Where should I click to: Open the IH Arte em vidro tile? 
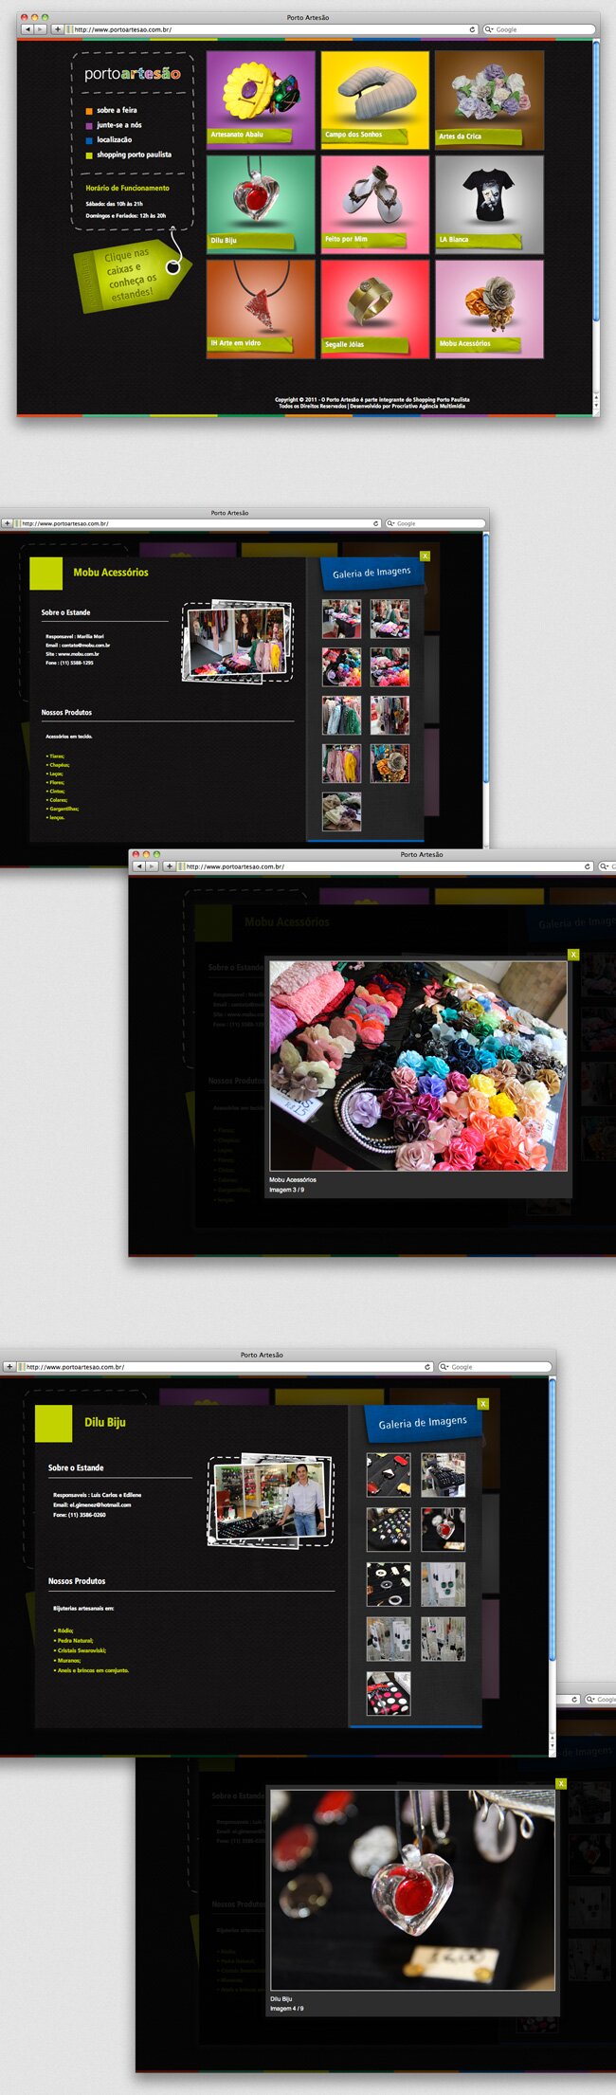[x=261, y=309]
